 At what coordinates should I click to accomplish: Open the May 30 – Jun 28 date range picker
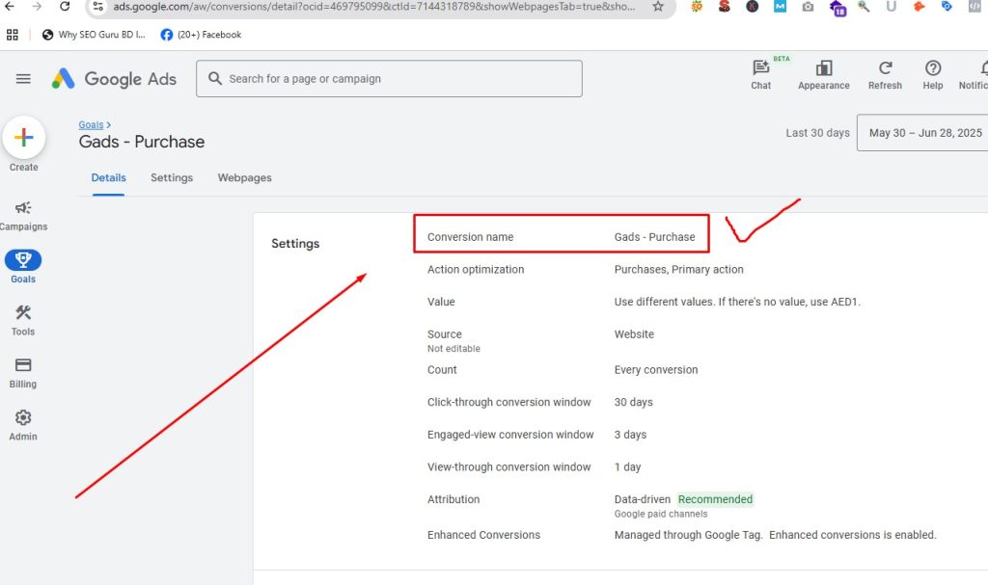923,133
